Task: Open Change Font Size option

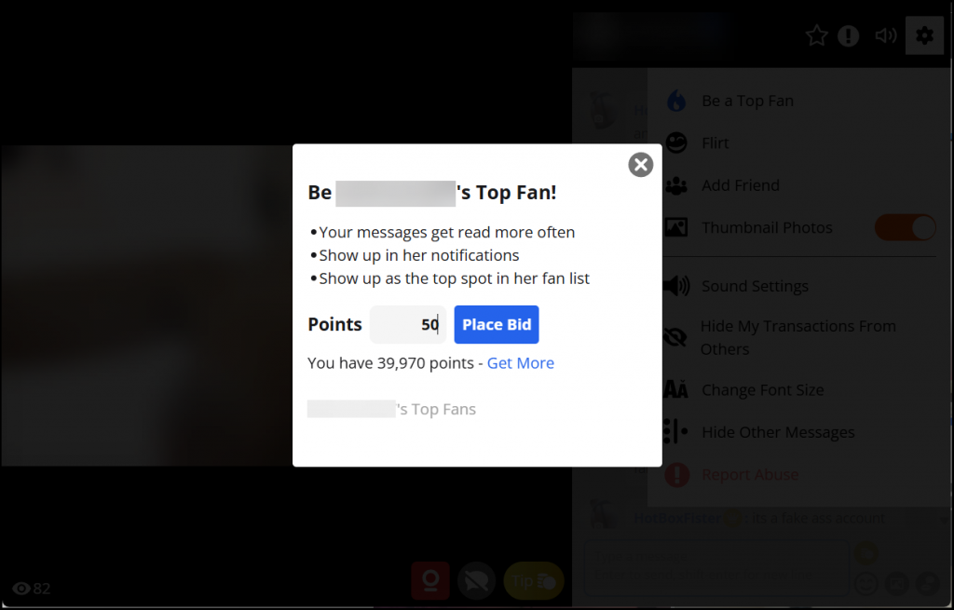Action: (x=762, y=390)
